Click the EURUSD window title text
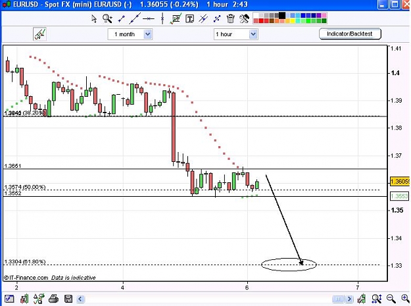411x306 pixels. (72, 5)
